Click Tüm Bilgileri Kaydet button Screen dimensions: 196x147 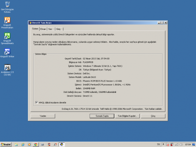click(x=127, y=116)
